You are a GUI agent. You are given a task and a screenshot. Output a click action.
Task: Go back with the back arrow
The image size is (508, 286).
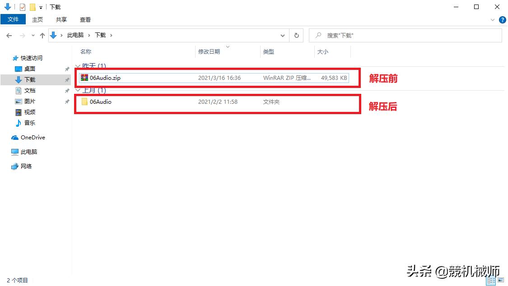click(x=9, y=36)
